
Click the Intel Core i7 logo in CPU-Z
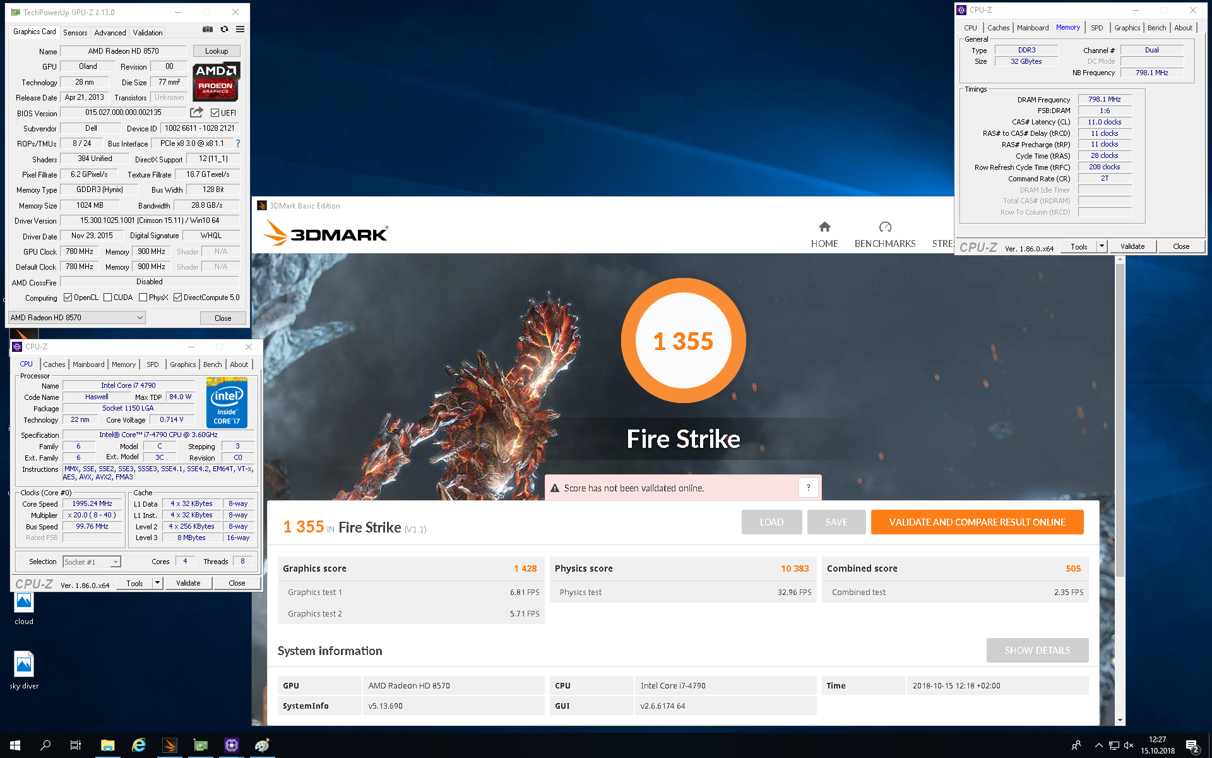pos(227,402)
